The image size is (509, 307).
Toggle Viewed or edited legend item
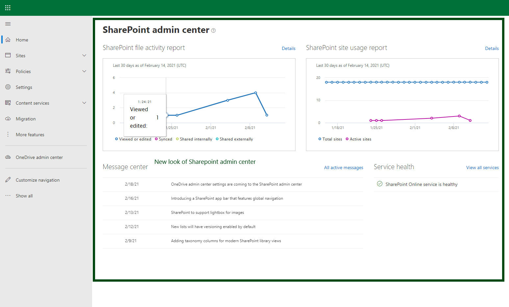[133, 139]
